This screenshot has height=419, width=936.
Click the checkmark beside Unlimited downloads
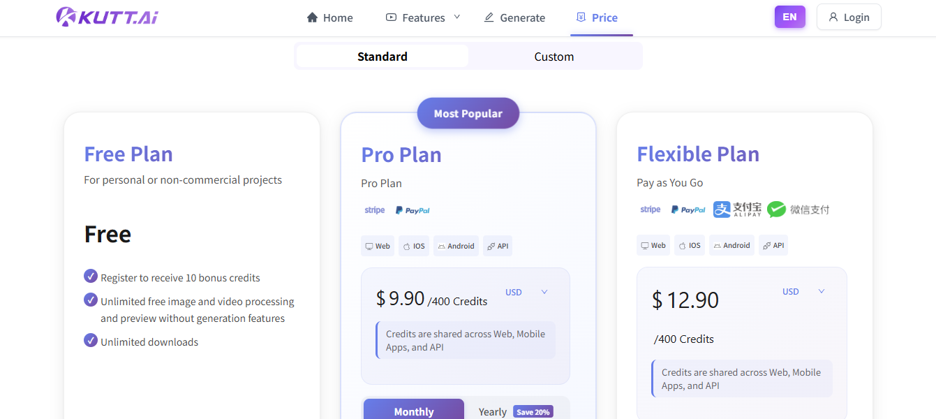[91, 342]
